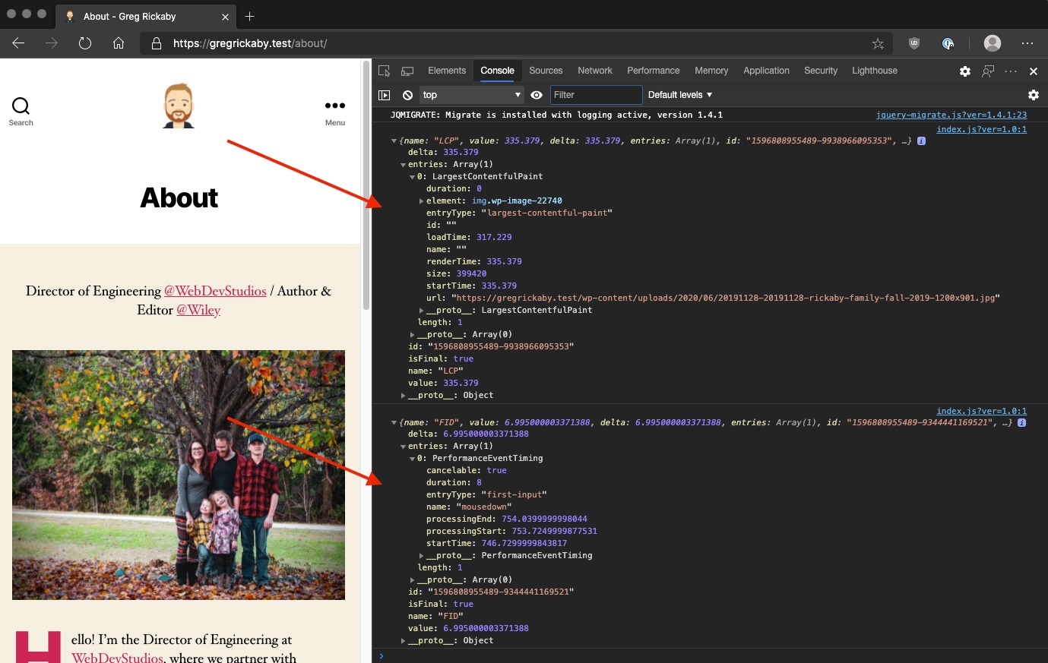1048x663 pixels.
Task: Switch to the Elements tab
Action: pos(447,71)
